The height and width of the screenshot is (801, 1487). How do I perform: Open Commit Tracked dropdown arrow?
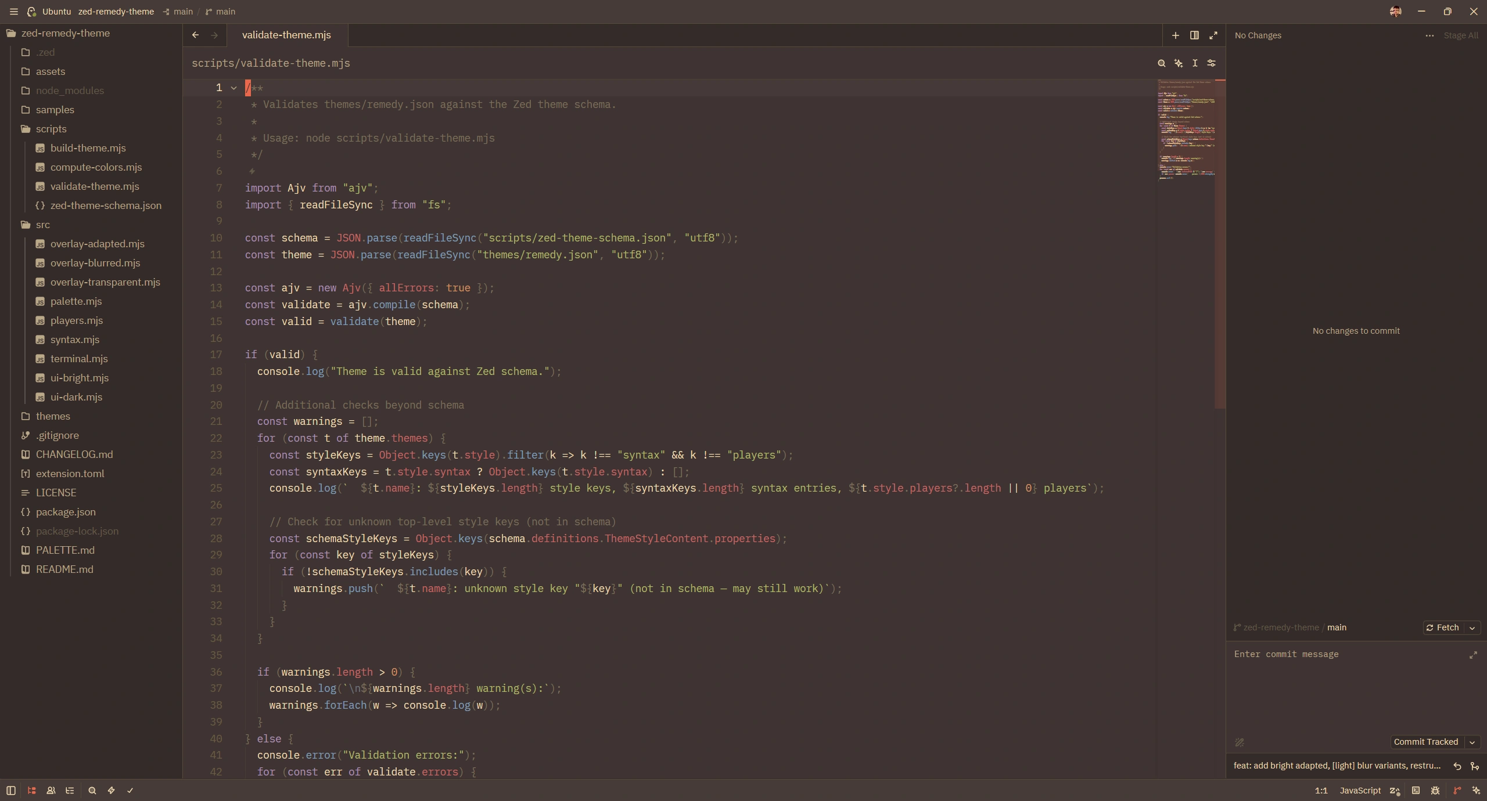[1472, 742]
